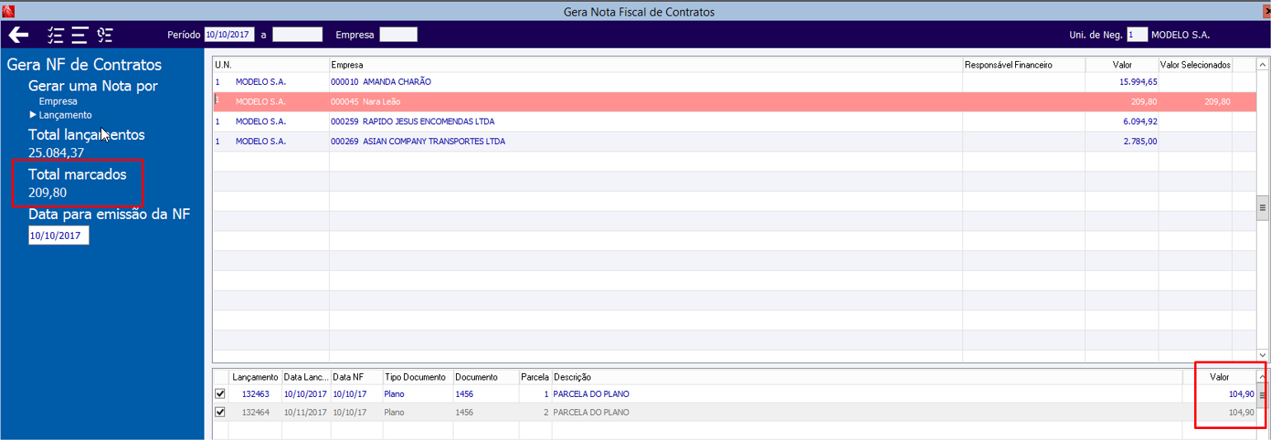This screenshot has height=443, width=1274.
Task: Click the value 6.094,92
Action: pyautogui.click(x=1140, y=121)
